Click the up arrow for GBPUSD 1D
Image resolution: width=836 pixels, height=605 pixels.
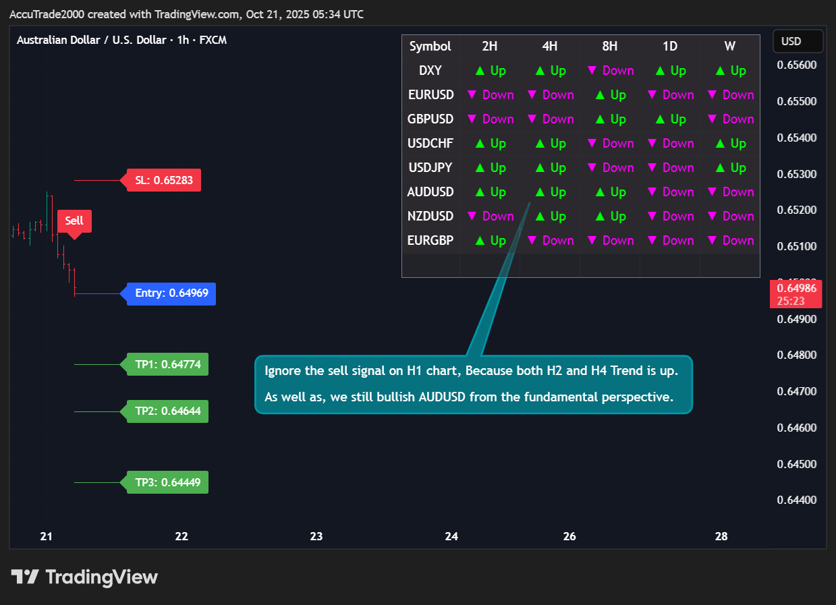(x=660, y=119)
